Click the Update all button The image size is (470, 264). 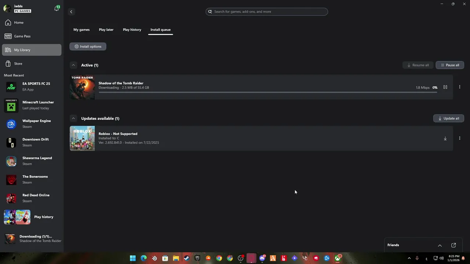click(x=449, y=118)
